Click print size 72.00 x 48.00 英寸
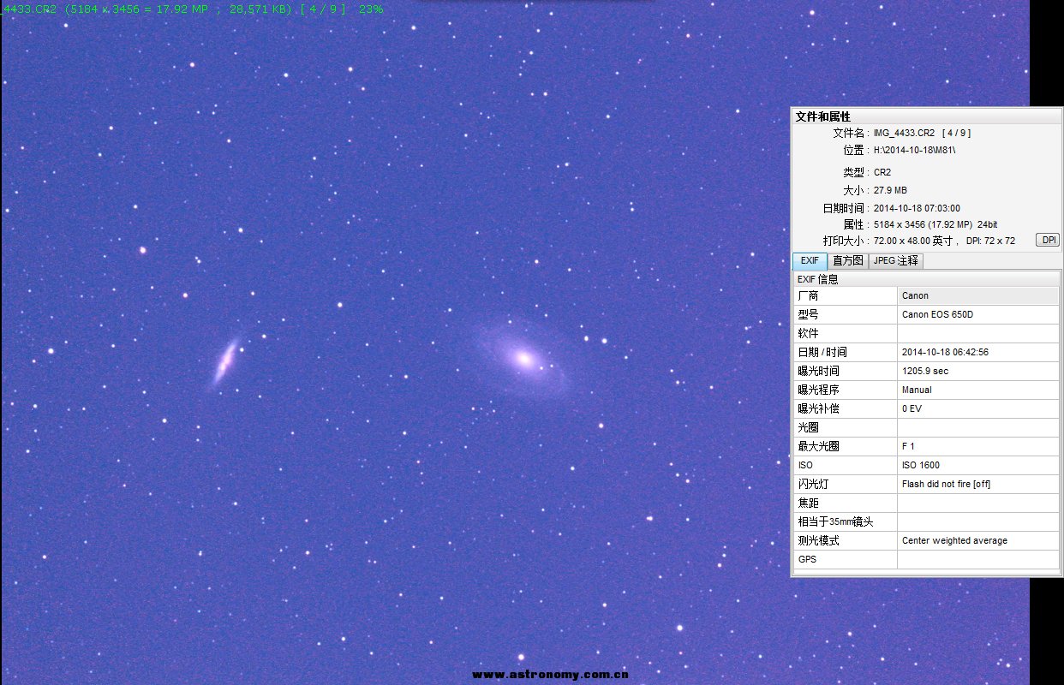1064x685 pixels. 912,241
